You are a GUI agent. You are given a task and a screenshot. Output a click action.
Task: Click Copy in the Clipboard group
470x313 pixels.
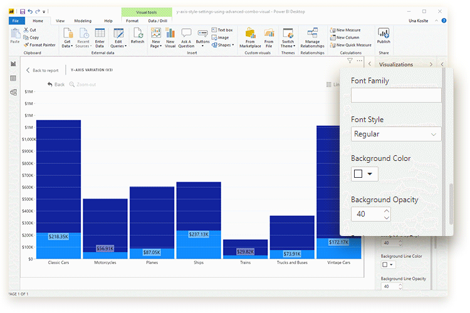31,38
